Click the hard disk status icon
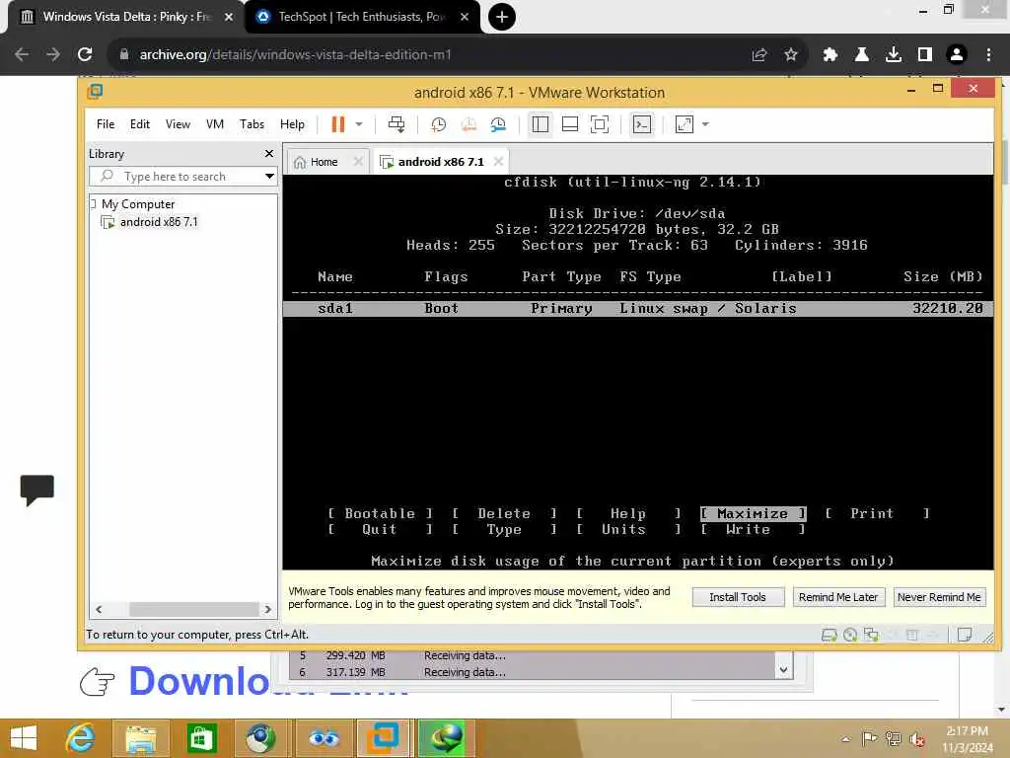Image resolution: width=1010 pixels, height=758 pixels. (829, 635)
